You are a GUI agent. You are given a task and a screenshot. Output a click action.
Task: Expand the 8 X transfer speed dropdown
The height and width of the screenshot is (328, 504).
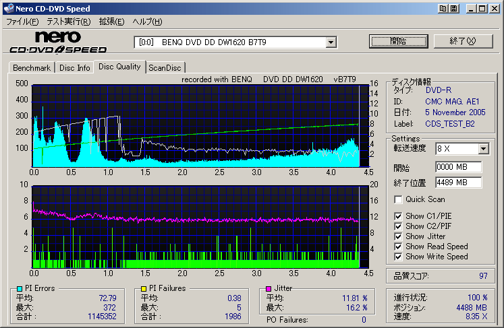pyautogui.click(x=483, y=149)
